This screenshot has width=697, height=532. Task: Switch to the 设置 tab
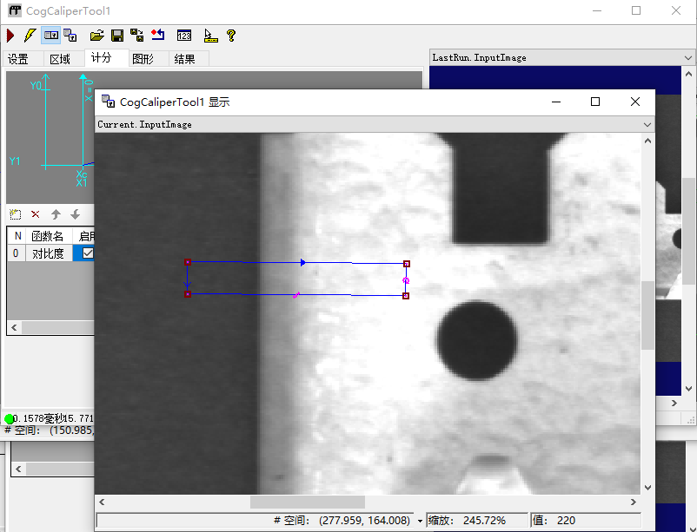[18, 59]
